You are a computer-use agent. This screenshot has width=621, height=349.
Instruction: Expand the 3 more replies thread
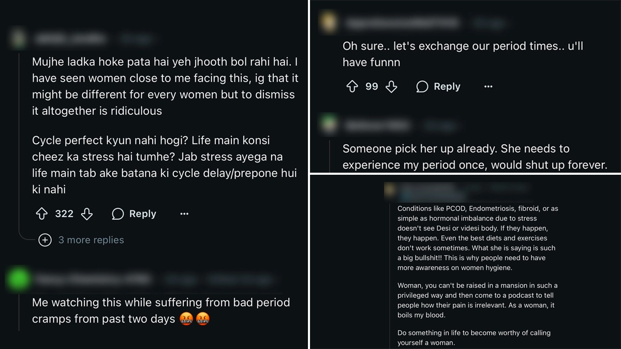point(82,240)
